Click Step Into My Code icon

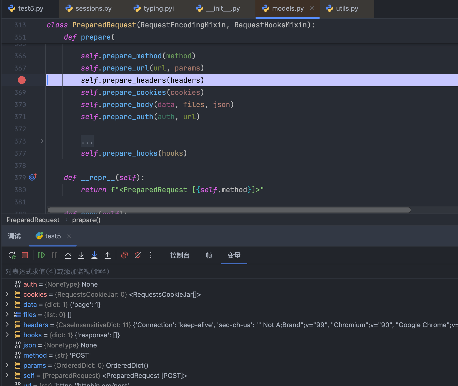pyautogui.click(x=94, y=255)
